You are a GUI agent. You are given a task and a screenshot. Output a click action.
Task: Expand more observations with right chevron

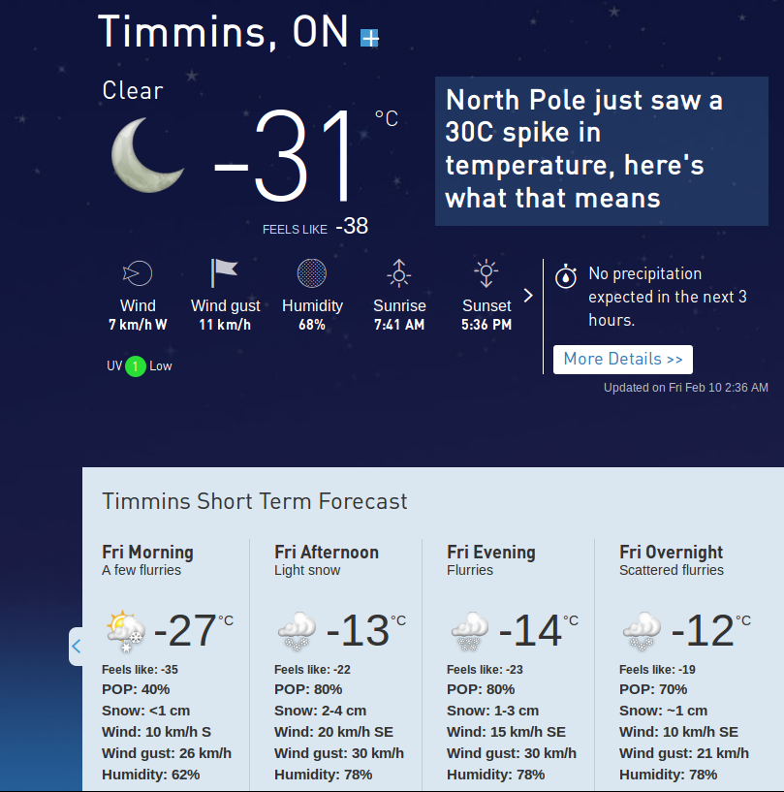click(528, 296)
